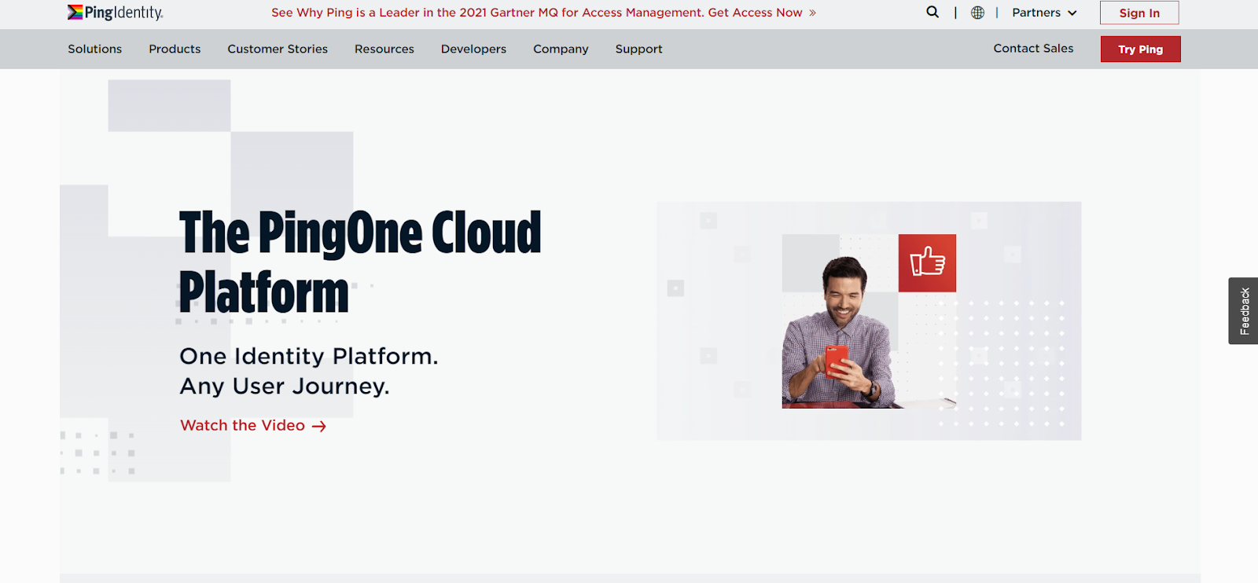This screenshot has height=583, width=1258.
Task: Open the site search magnifier icon
Action: tap(932, 12)
